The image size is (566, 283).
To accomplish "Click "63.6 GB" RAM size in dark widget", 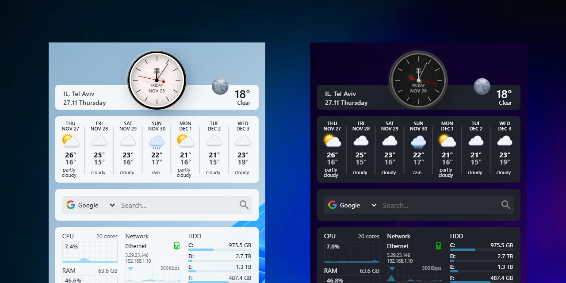I will coord(370,271).
